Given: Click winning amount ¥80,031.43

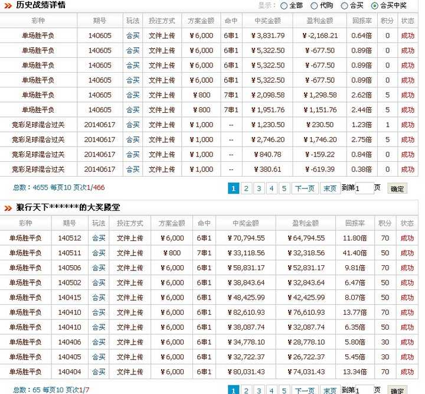Looking at the screenshot, I should point(246,372).
